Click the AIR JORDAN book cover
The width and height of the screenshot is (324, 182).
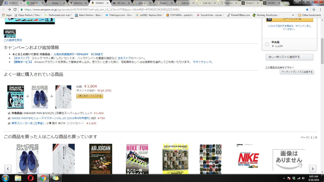[x=101, y=159]
